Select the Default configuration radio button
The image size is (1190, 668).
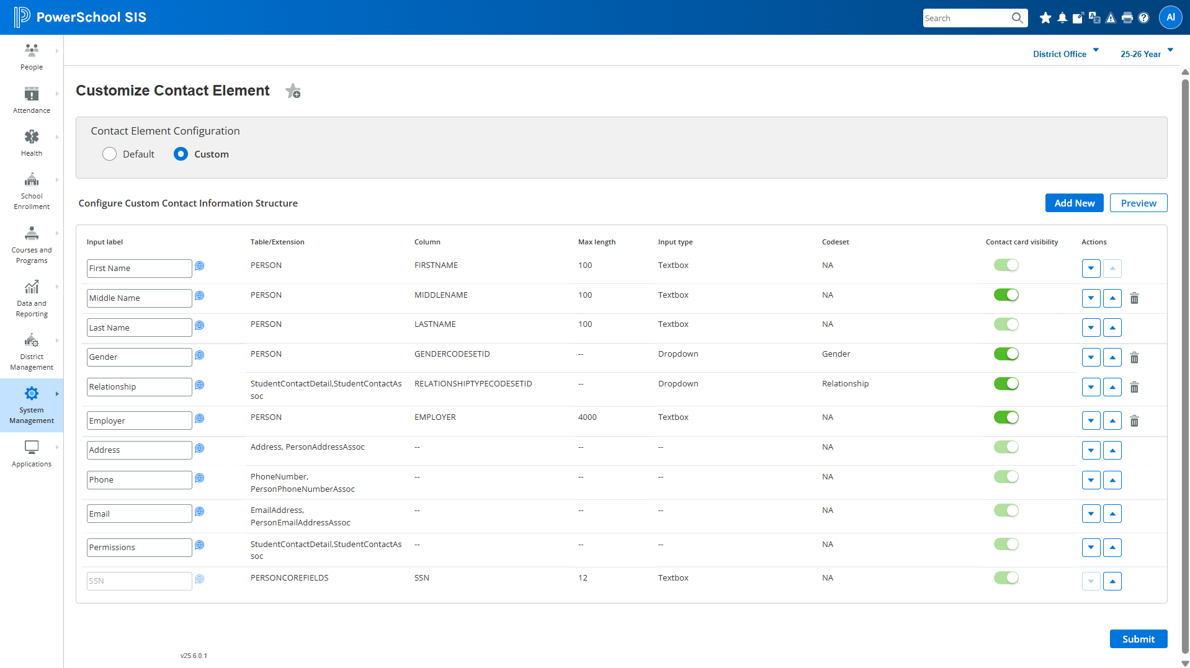click(x=109, y=154)
